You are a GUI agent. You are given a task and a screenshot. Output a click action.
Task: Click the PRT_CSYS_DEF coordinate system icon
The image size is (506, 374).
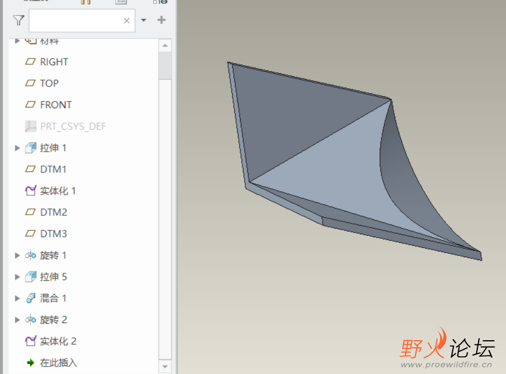(x=30, y=127)
